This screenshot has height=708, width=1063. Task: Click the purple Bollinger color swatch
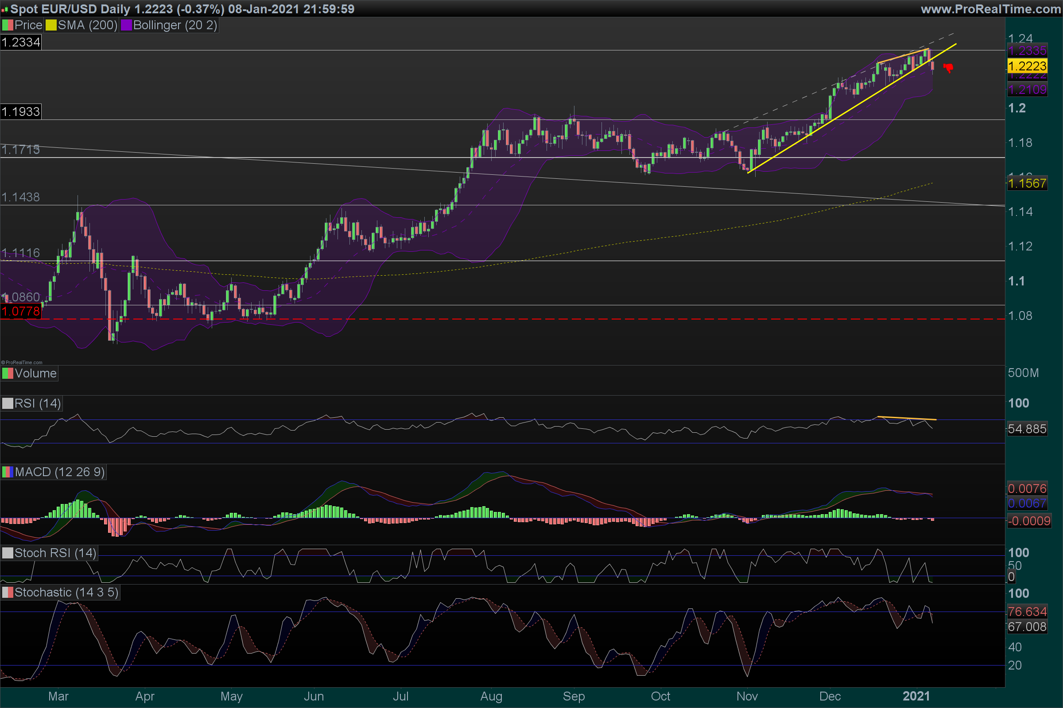tap(126, 25)
